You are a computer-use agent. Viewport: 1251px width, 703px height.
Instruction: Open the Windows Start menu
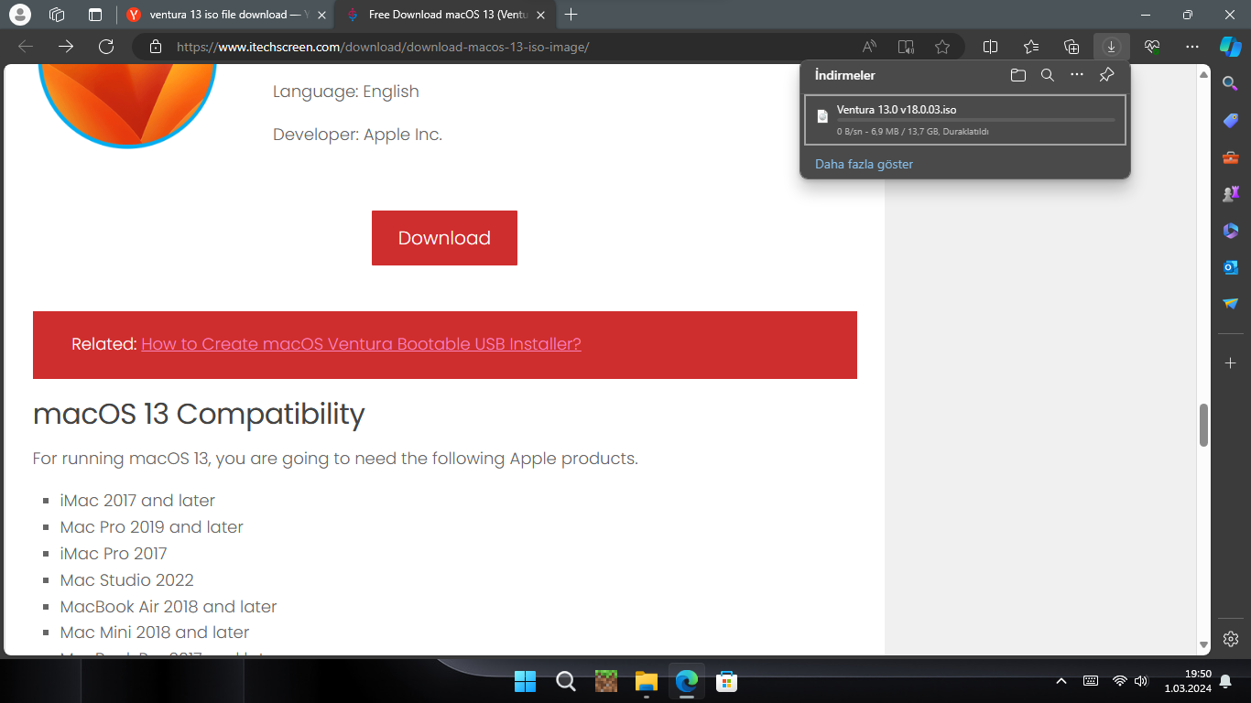click(526, 681)
